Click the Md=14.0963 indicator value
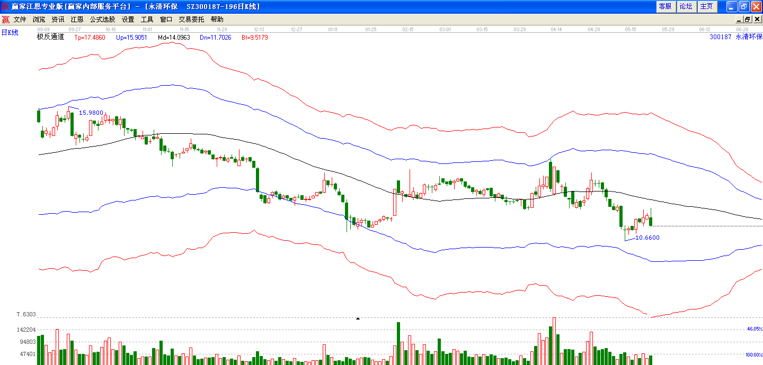Viewport: 763px width, 365px height. point(174,38)
